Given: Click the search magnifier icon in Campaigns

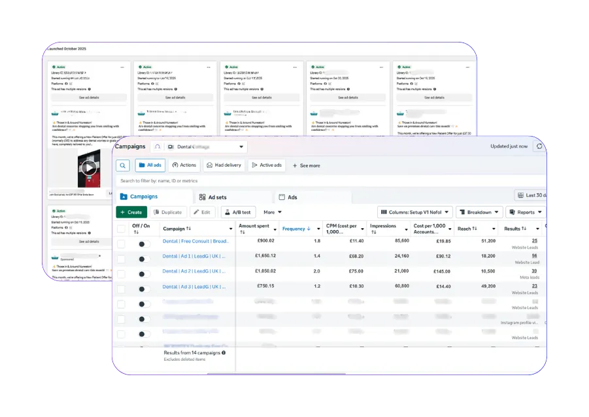Looking at the screenshot, I should 123,165.
